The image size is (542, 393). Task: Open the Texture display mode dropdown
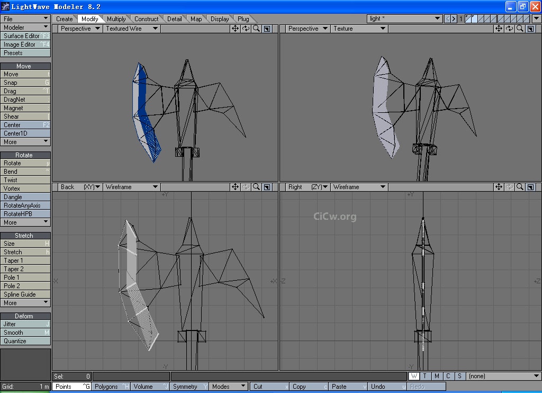pos(359,29)
